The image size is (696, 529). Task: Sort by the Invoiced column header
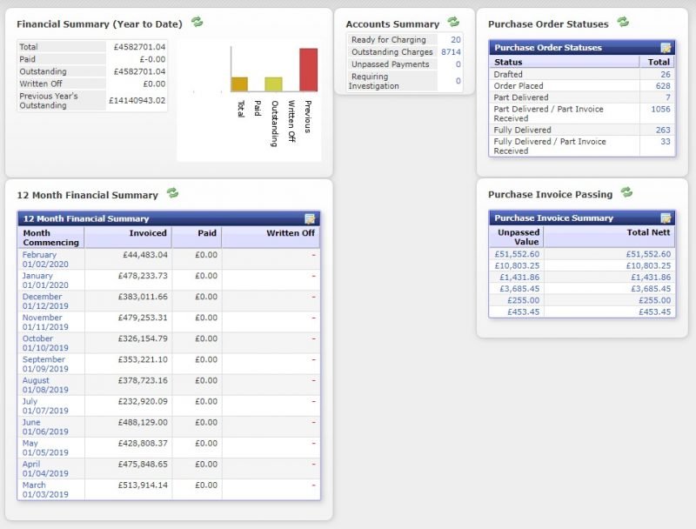(148, 233)
